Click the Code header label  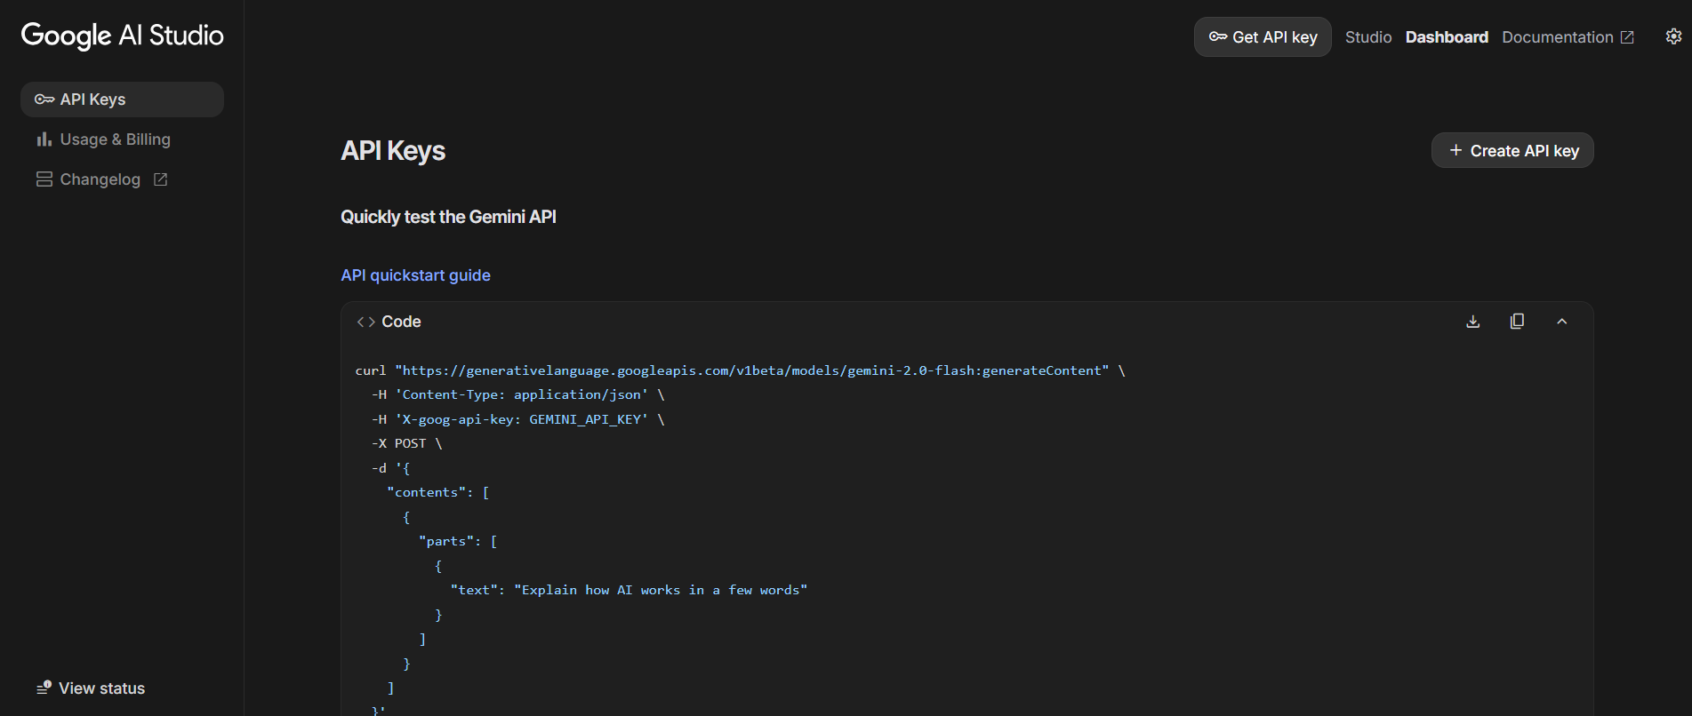(401, 322)
